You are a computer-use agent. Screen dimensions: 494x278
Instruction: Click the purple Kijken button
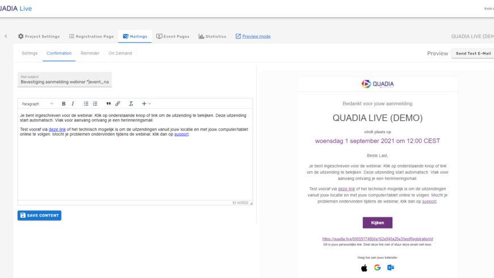coord(378,222)
